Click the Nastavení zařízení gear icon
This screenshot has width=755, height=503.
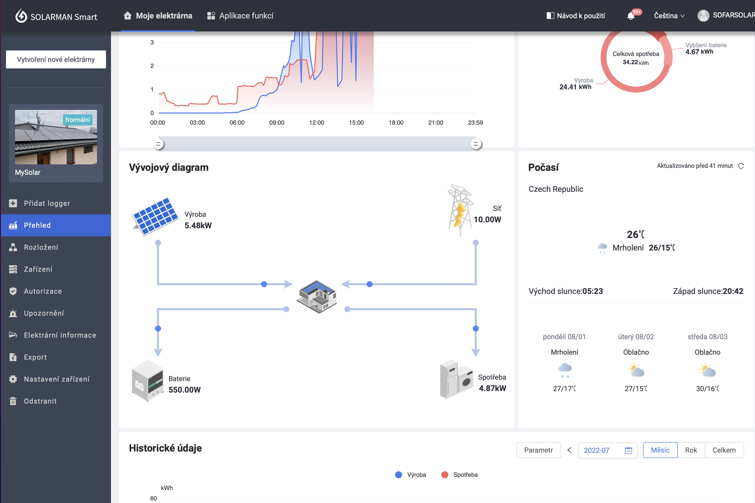13,379
